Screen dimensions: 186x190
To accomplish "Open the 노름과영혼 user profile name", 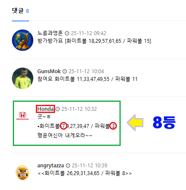I will pyautogui.click(x=50, y=33).
